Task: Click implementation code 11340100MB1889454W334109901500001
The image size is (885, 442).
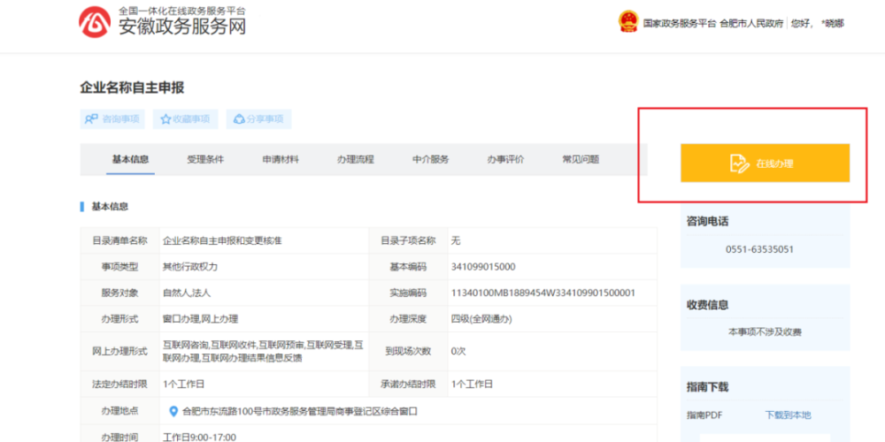Action: click(543, 293)
